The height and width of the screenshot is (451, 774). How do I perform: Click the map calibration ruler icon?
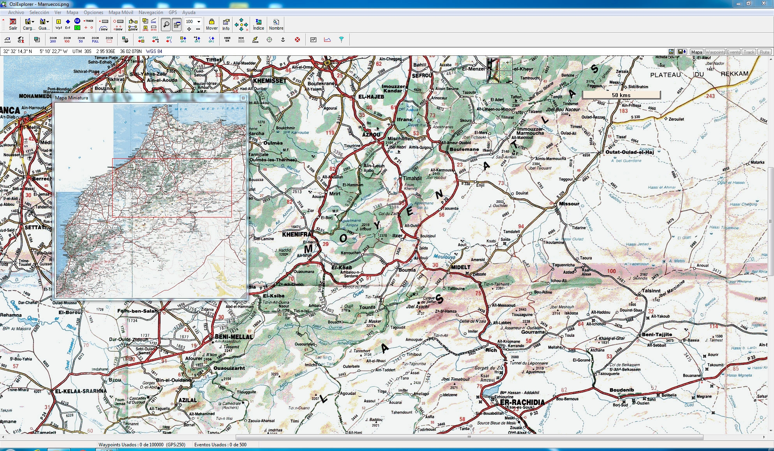(x=7, y=39)
